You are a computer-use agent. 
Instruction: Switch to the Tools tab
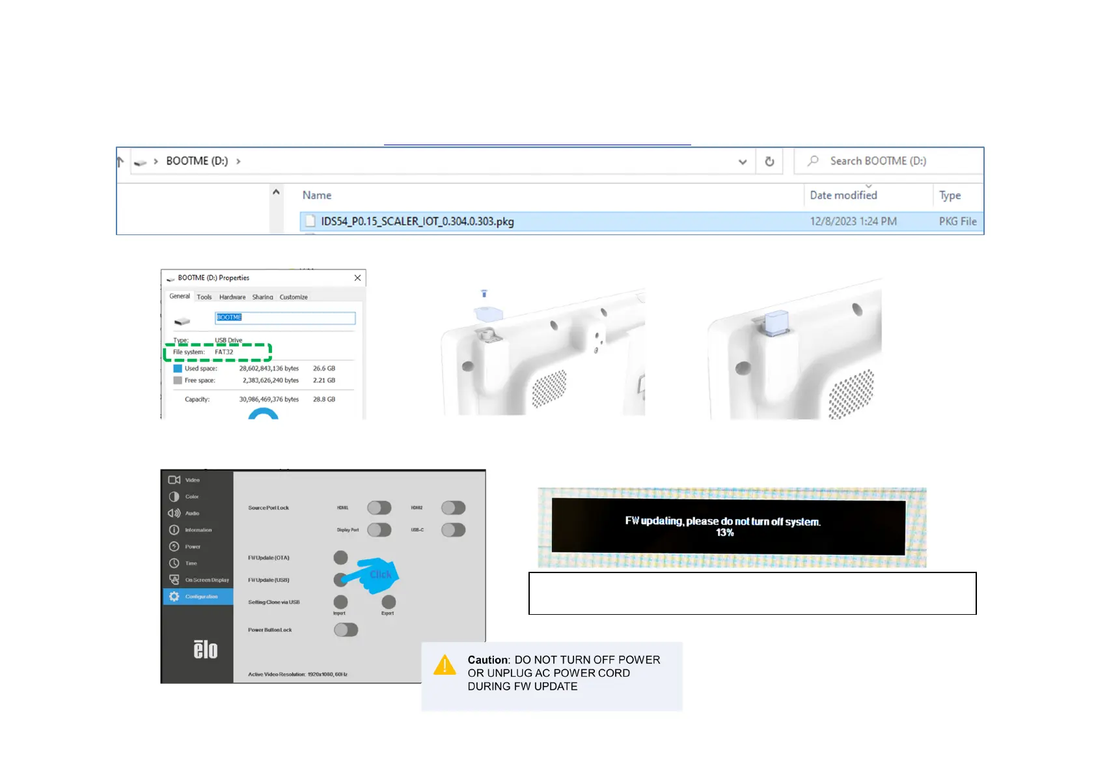[x=204, y=297]
